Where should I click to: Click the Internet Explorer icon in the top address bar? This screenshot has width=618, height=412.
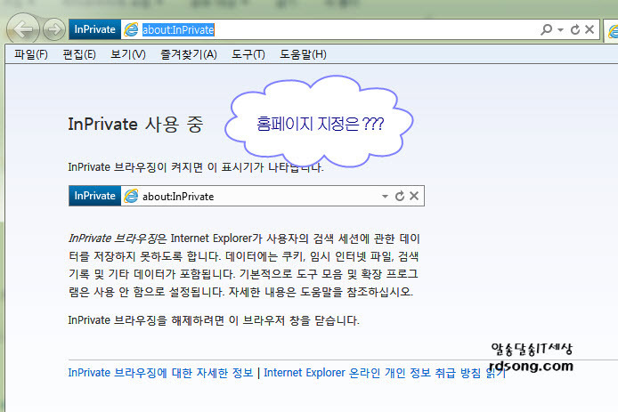(x=131, y=29)
